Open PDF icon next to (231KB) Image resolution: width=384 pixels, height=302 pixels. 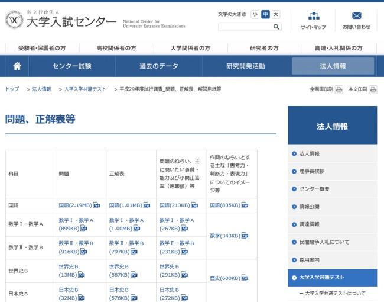point(184,252)
